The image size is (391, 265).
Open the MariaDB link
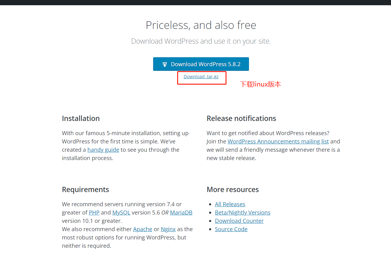(x=181, y=213)
